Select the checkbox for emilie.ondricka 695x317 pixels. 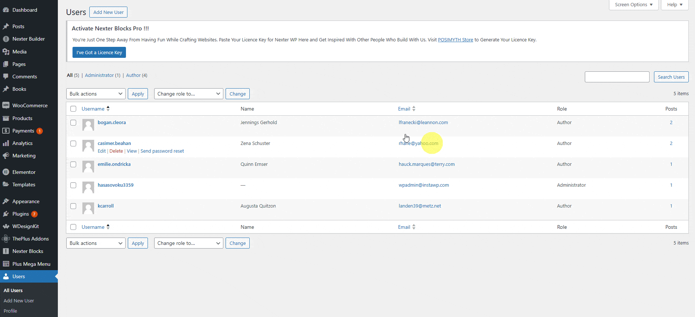[x=73, y=164]
